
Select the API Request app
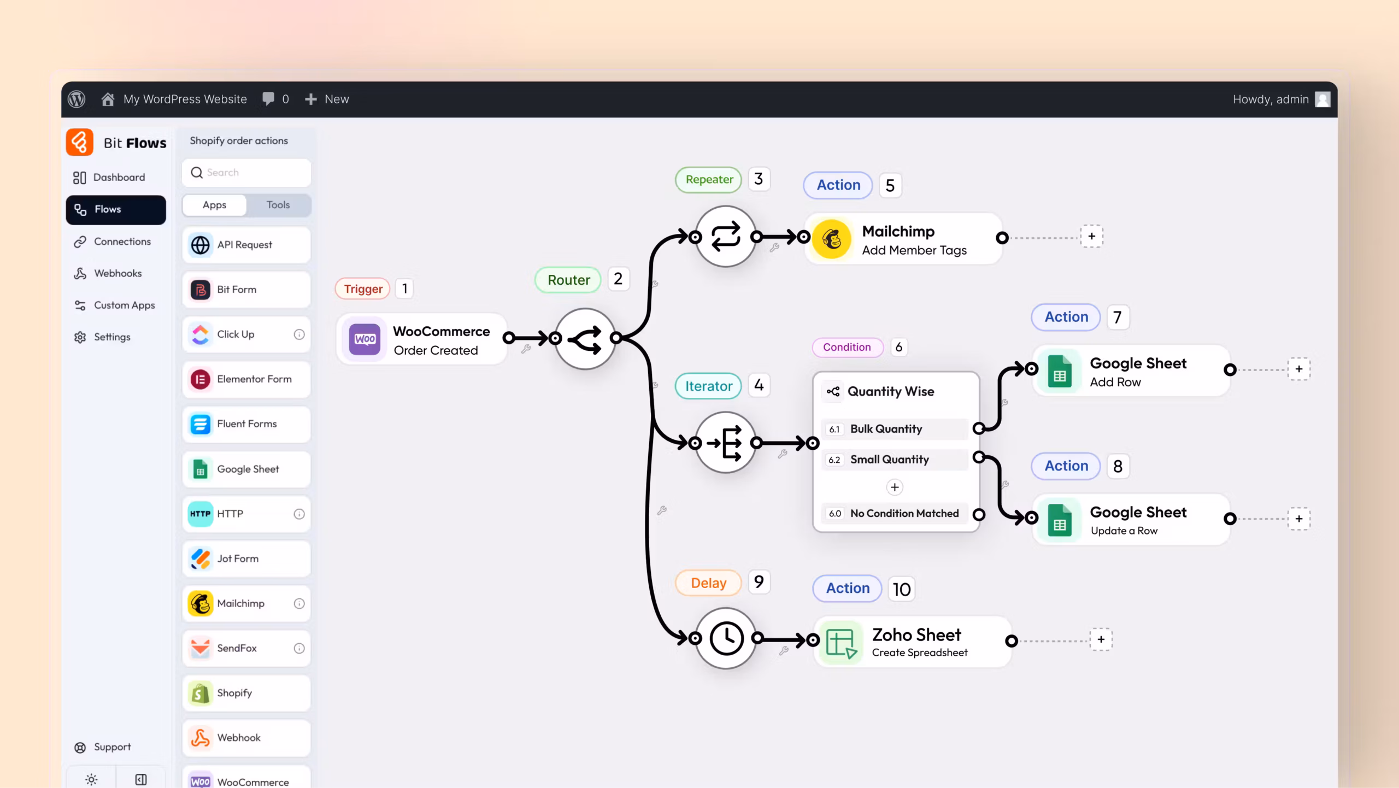[x=246, y=245]
